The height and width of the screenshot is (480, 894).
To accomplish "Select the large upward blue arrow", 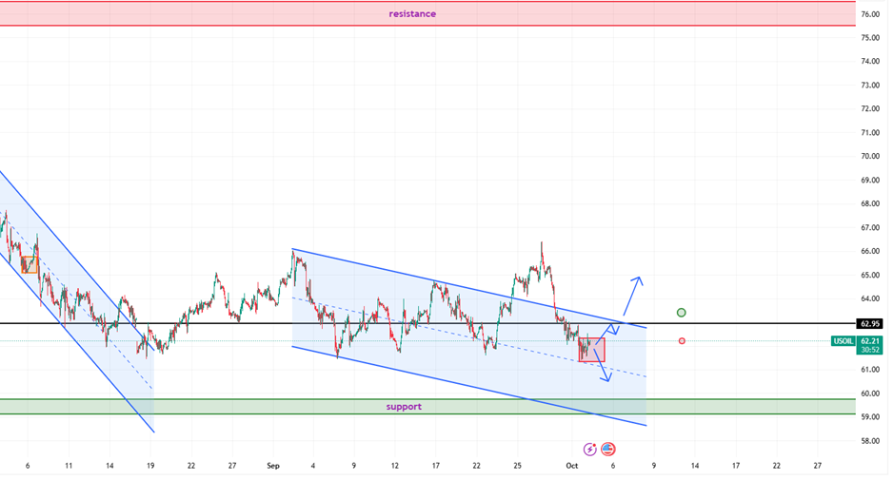I will (x=632, y=295).
